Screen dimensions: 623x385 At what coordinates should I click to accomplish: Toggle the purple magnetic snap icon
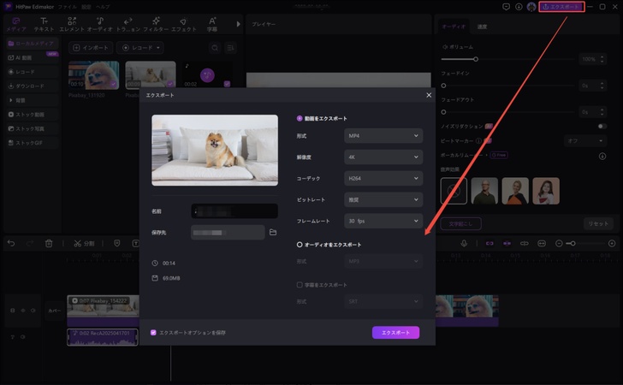(x=507, y=243)
